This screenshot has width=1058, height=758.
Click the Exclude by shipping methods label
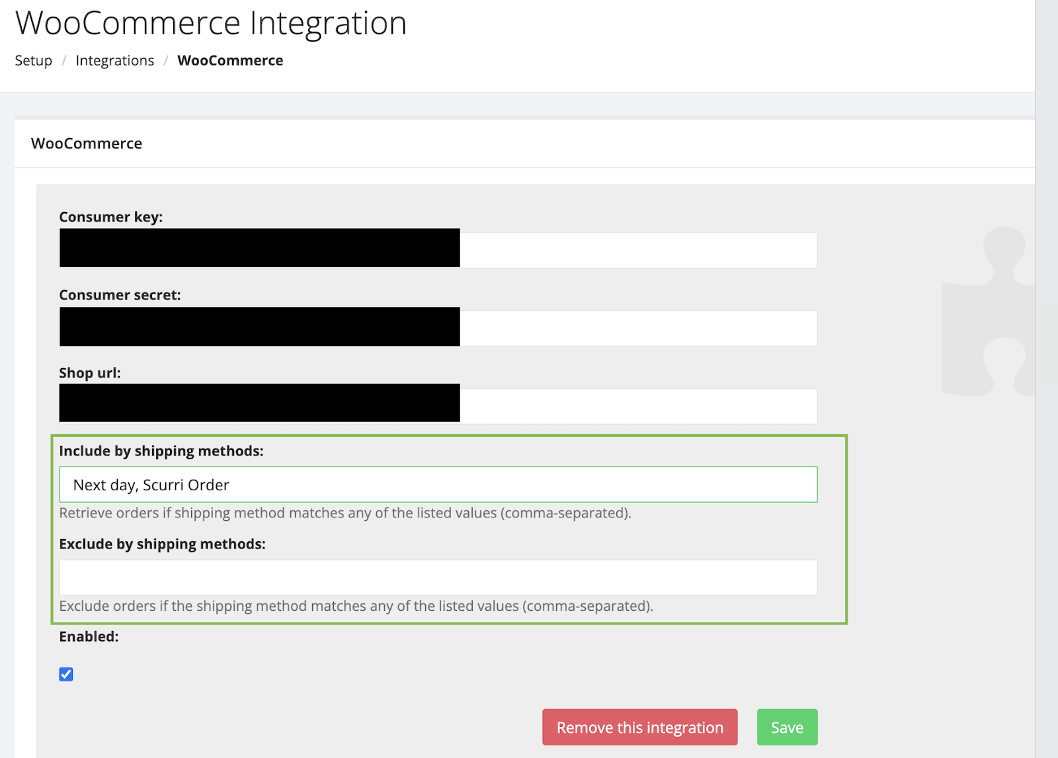[x=162, y=544]
